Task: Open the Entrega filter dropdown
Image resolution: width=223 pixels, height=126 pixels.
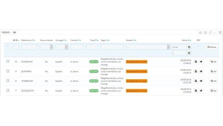Action: pos(61,47)
